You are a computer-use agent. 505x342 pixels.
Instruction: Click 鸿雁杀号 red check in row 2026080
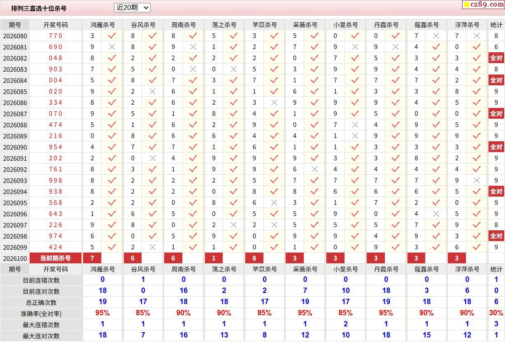112,36
